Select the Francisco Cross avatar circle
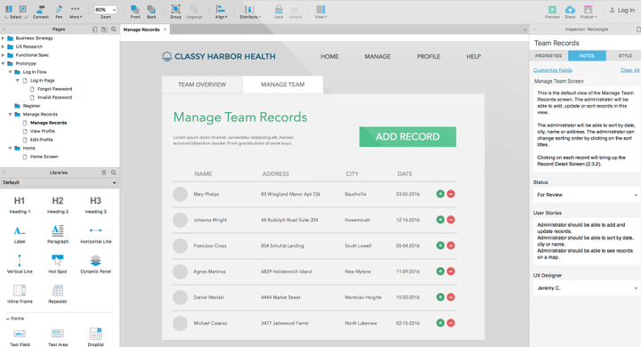This screenshot has width=641, height=347. coord(180,246)
